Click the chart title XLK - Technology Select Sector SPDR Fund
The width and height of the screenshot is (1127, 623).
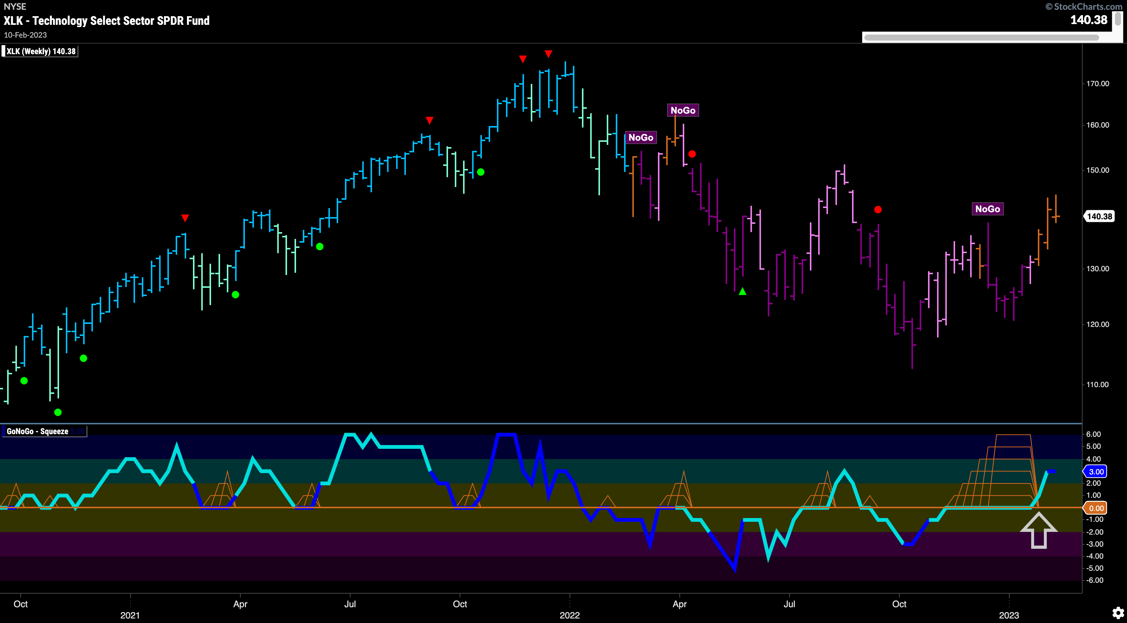pos(107,21)
